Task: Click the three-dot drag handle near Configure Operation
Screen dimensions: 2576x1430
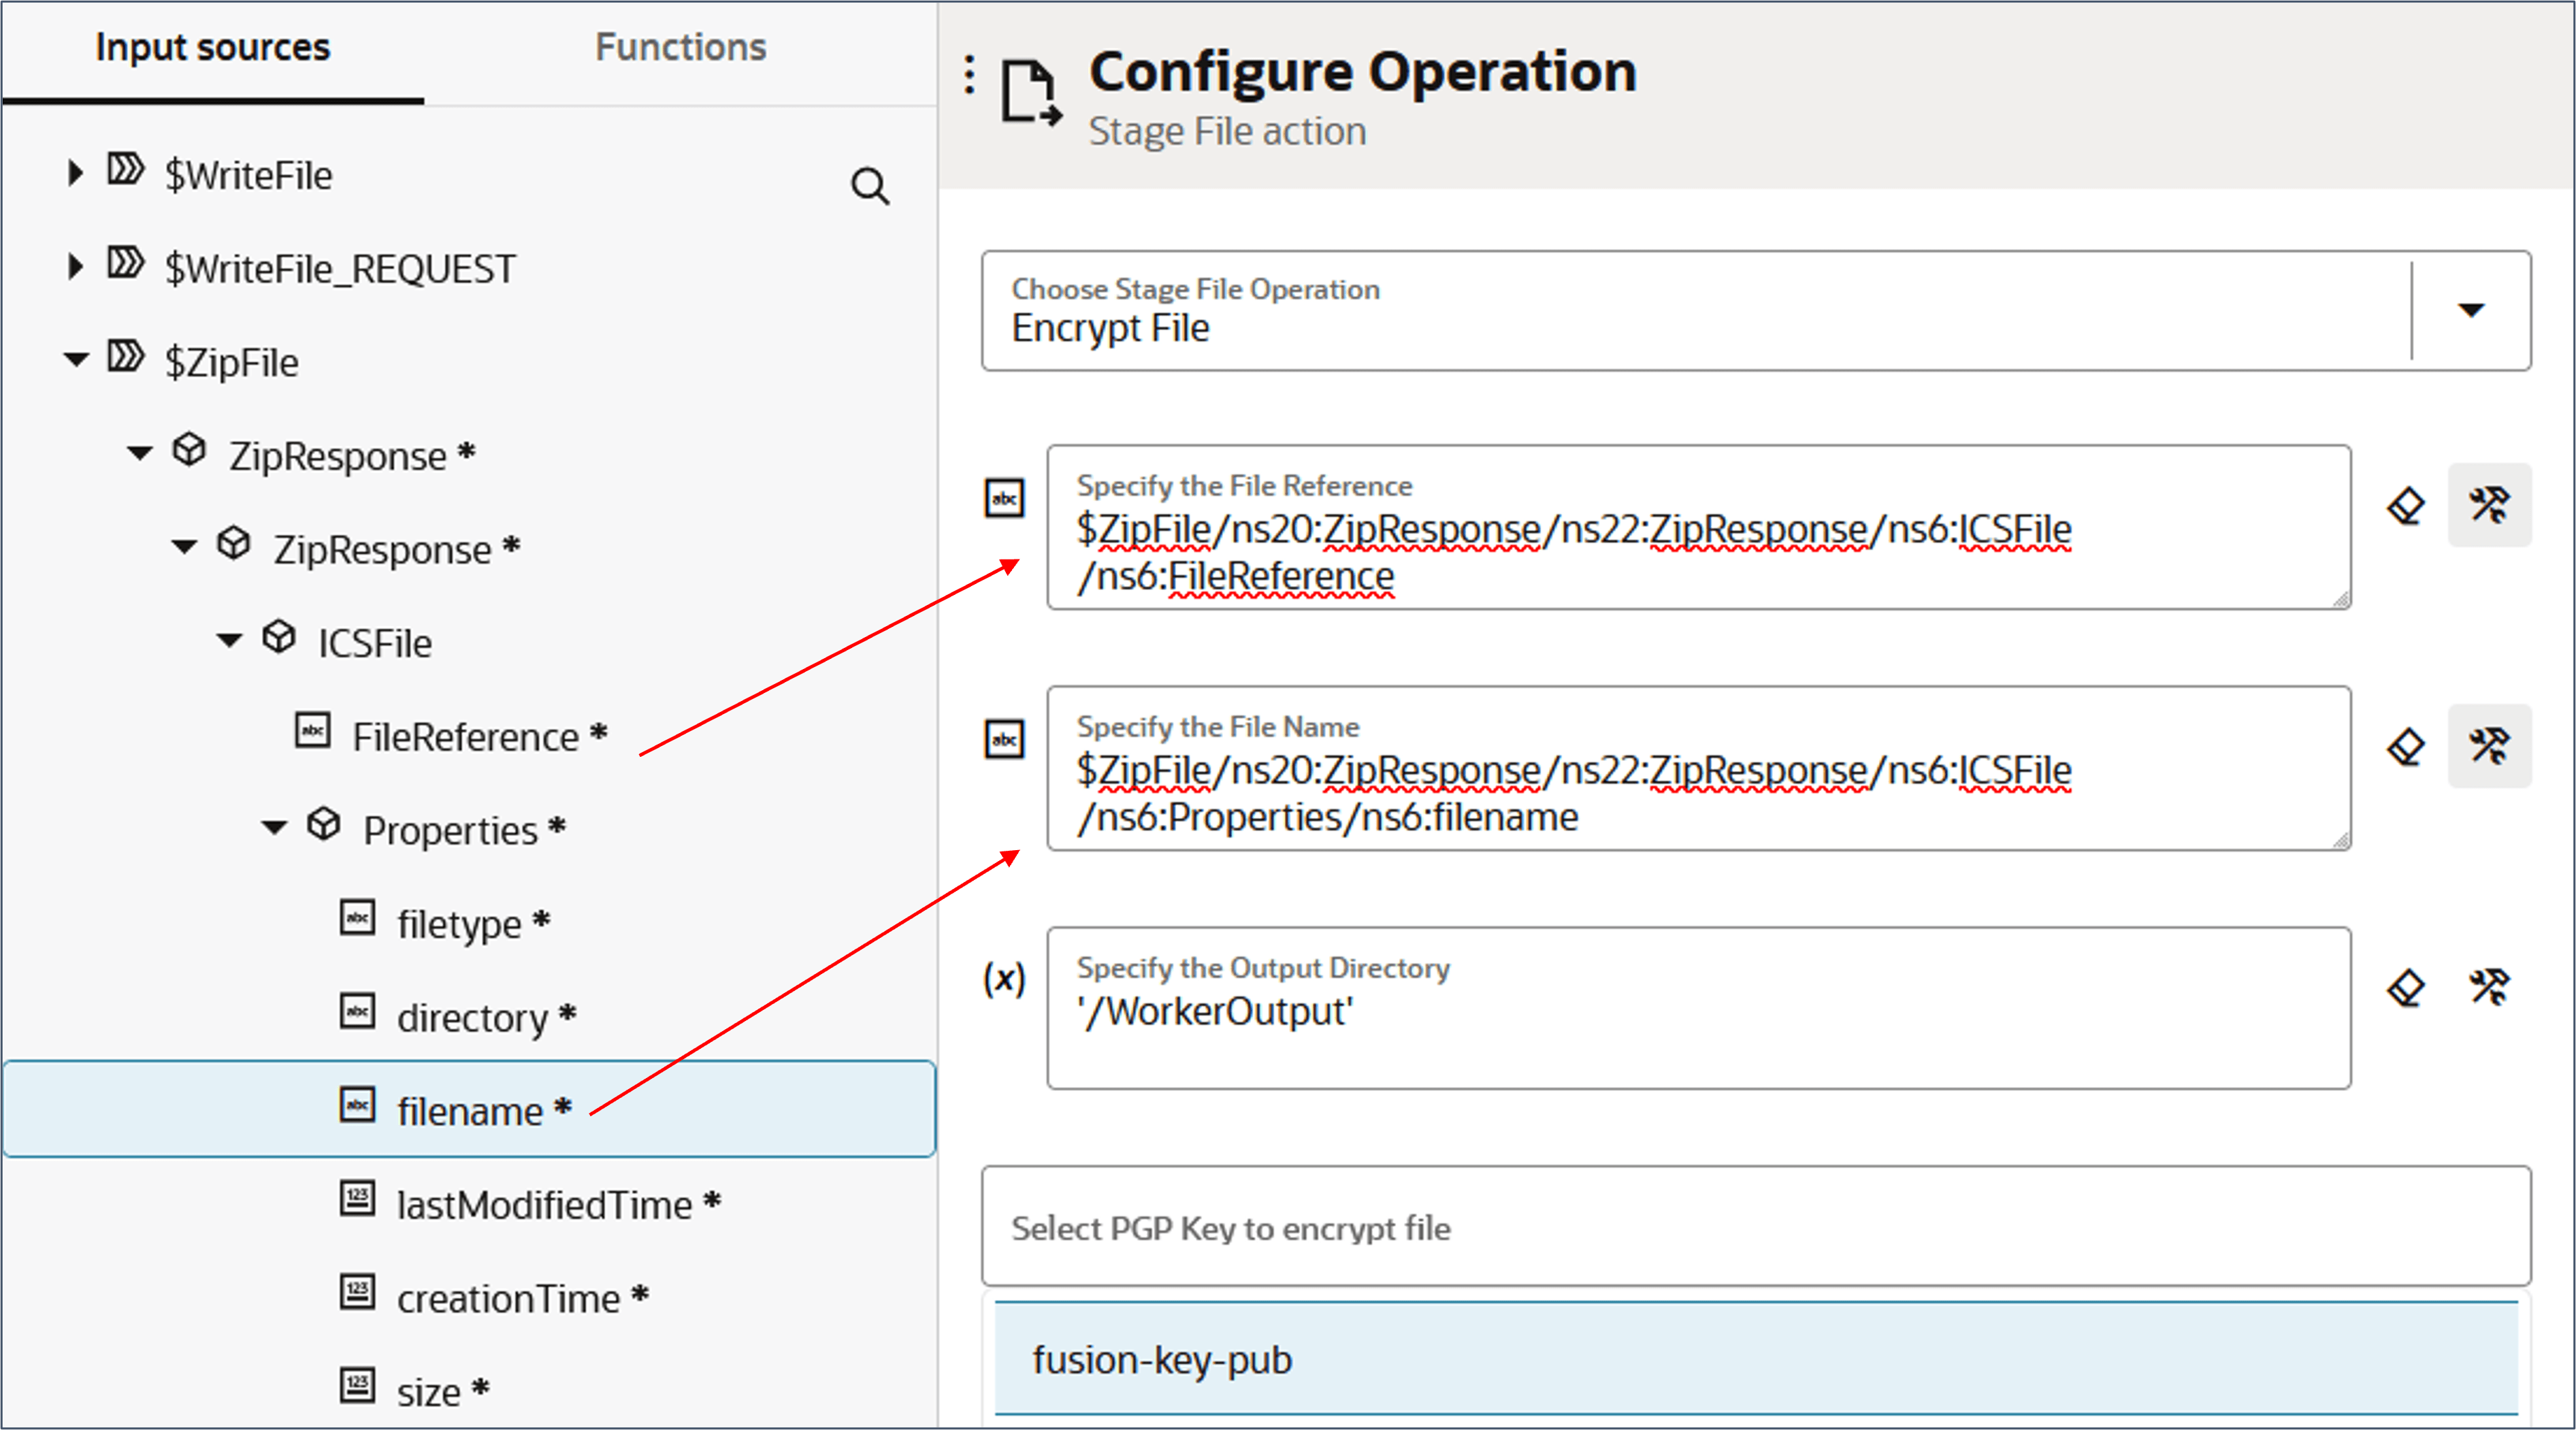Action: pos(968,75)
